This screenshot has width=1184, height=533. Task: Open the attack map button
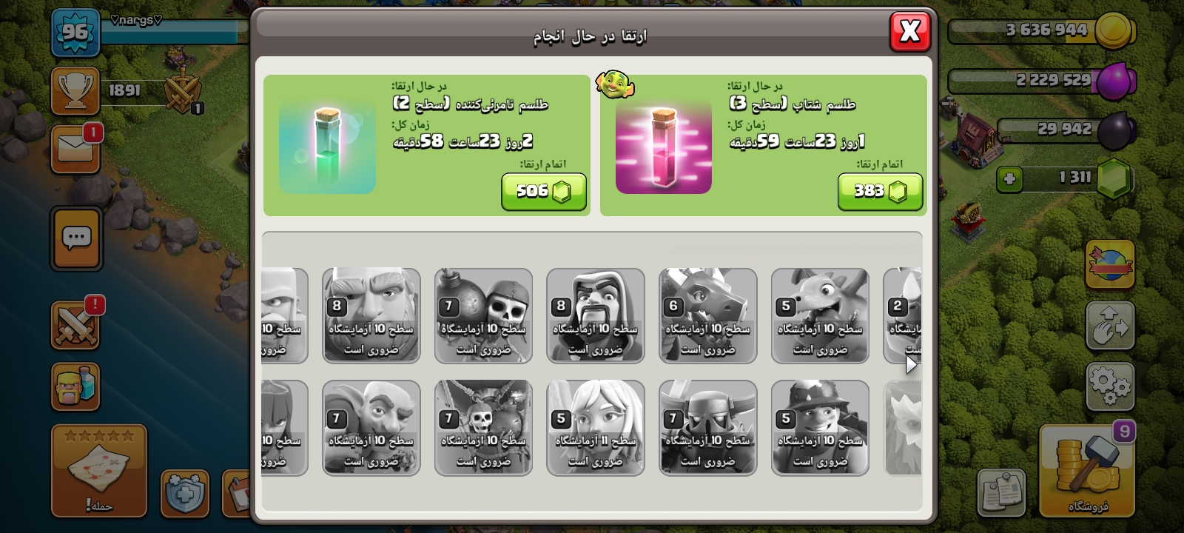pos(98,470)
